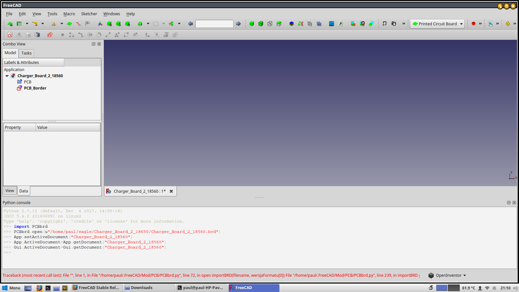Open the File menu

click(9, 14)
